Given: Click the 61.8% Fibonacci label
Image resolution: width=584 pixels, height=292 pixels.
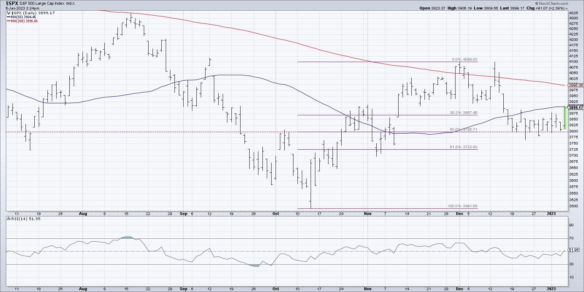Looking at the screenshot, I should [x=464, y=147].
